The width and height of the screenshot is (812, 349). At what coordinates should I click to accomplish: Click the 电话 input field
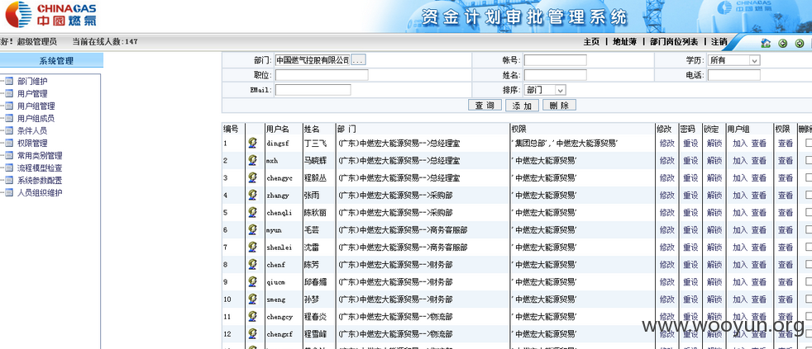pyautogui.click(x=733, y=75)
